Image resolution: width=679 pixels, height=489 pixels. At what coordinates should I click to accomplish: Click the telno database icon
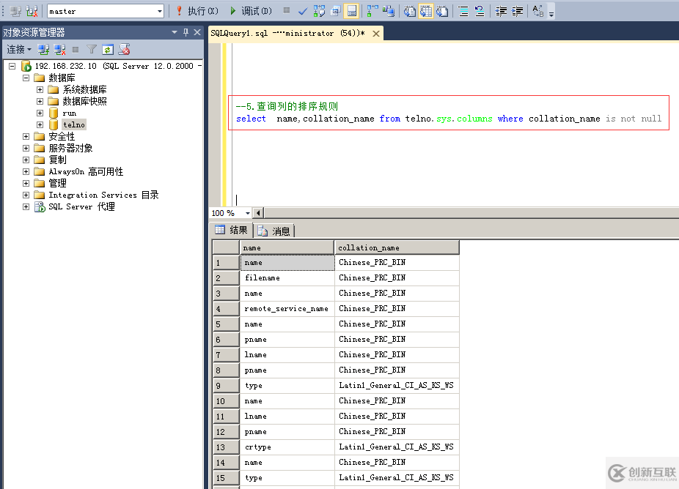[x=54, y=125]
